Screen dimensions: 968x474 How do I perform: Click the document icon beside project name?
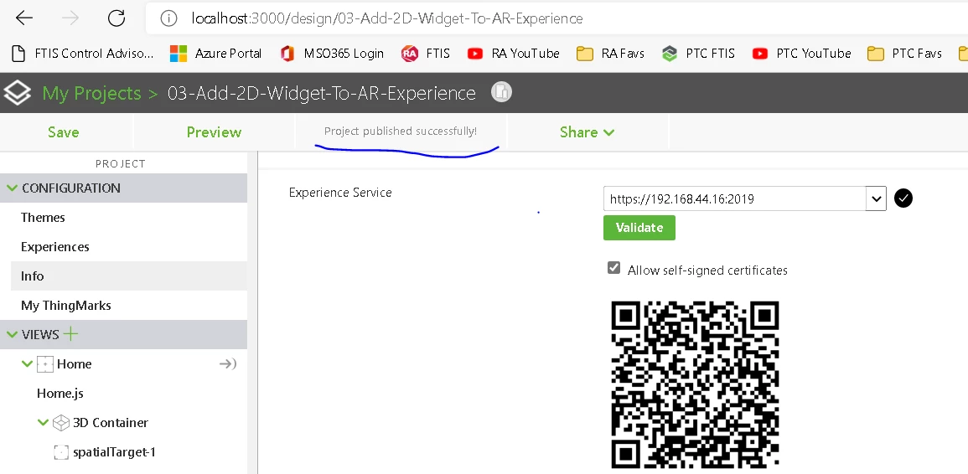pyautogui.click(x=501, y=92)
